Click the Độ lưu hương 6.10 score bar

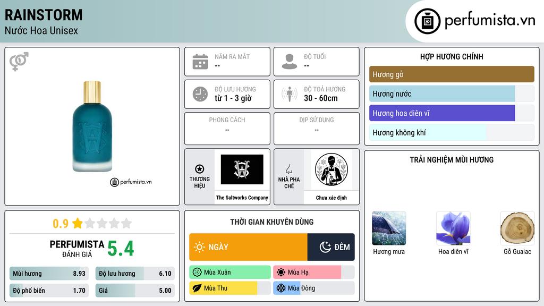coord(135,274)
